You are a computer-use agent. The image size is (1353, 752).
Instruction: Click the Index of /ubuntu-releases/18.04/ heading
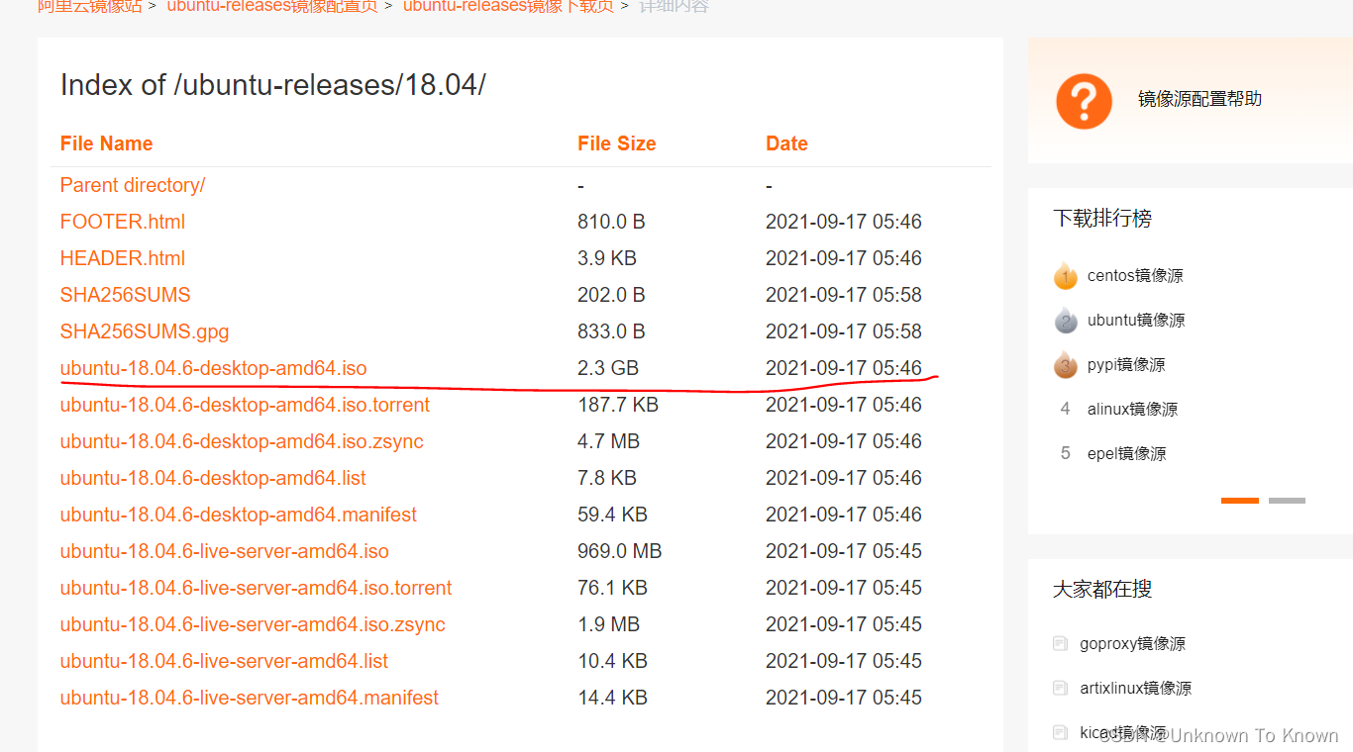point(273,85)
